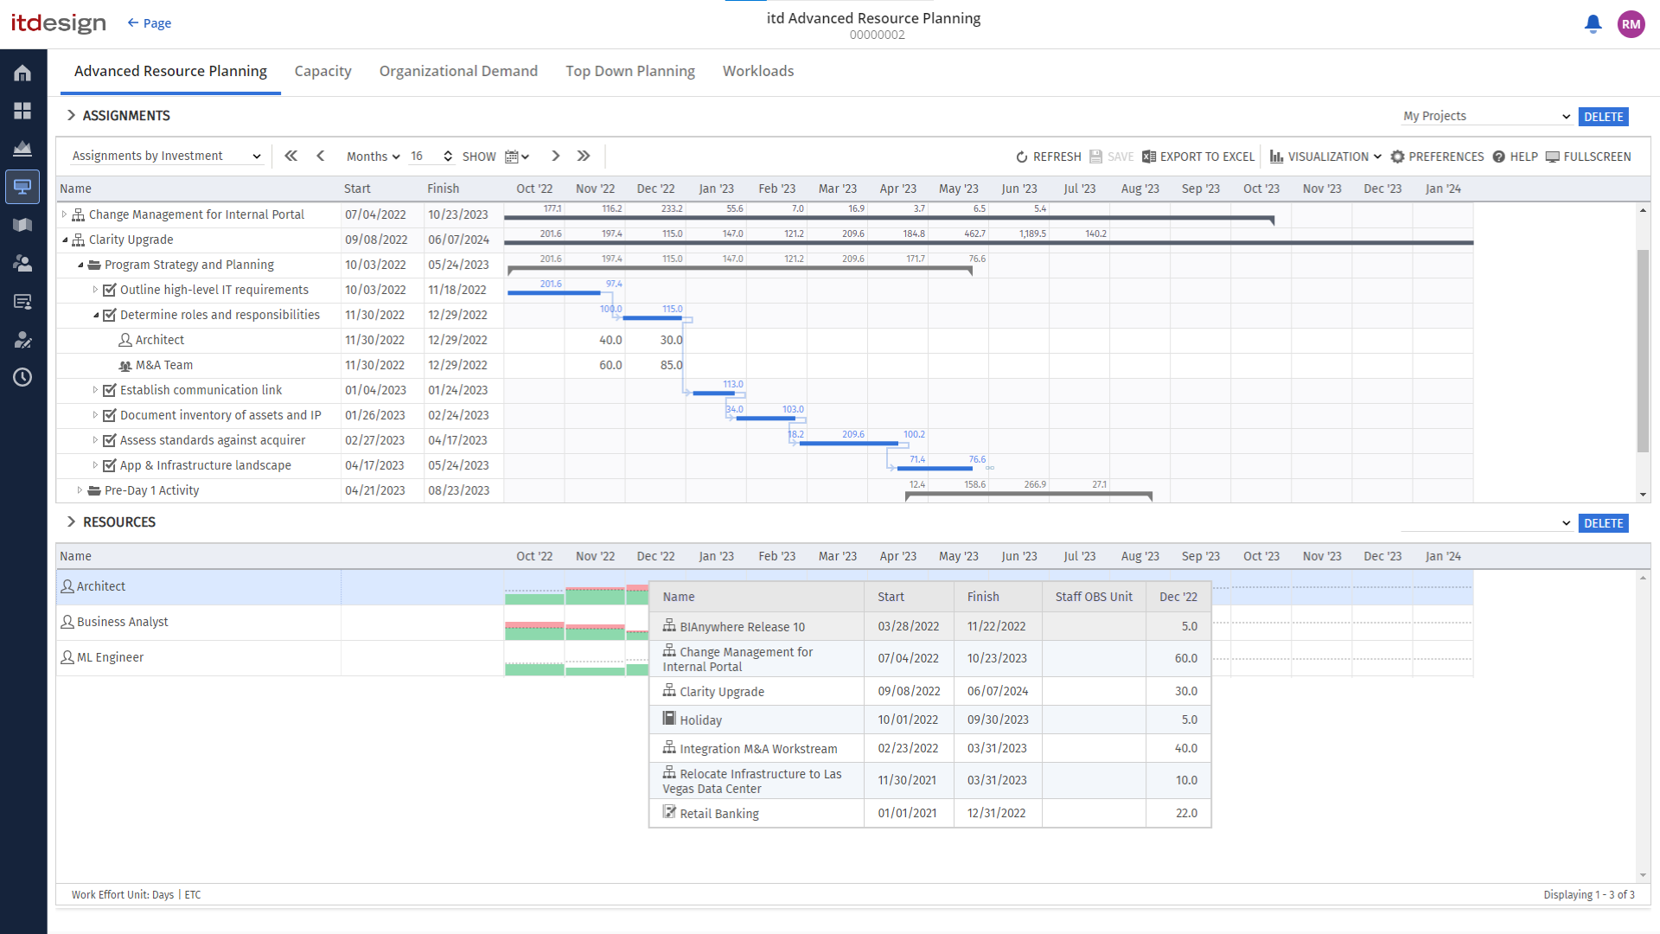This screenshot has height=934, width=1660.
Task: Open the people icon in the sidebar
Action: (x=22, y=263)
